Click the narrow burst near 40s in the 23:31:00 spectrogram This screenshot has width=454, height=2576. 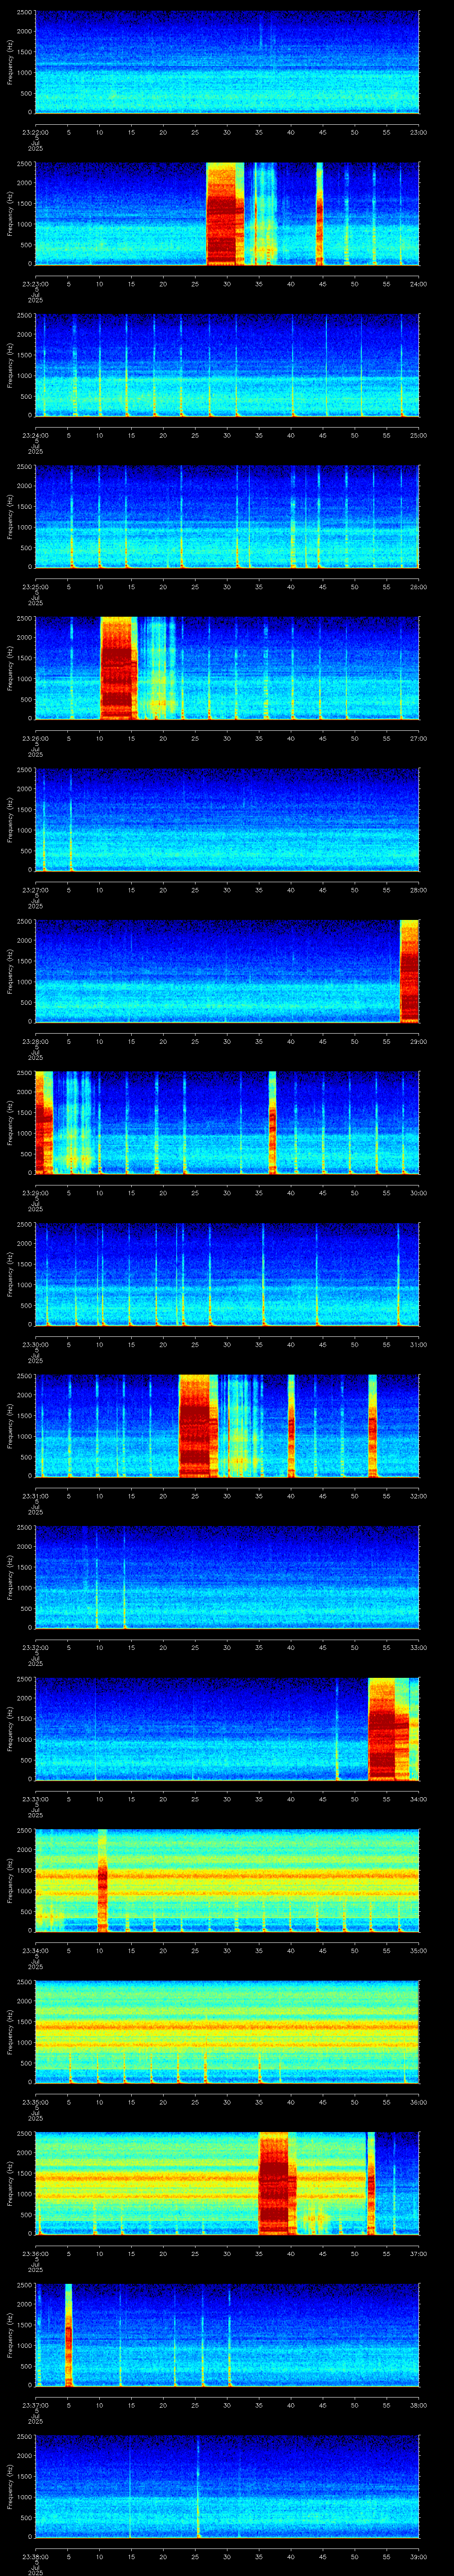[x=291, y=1425]
